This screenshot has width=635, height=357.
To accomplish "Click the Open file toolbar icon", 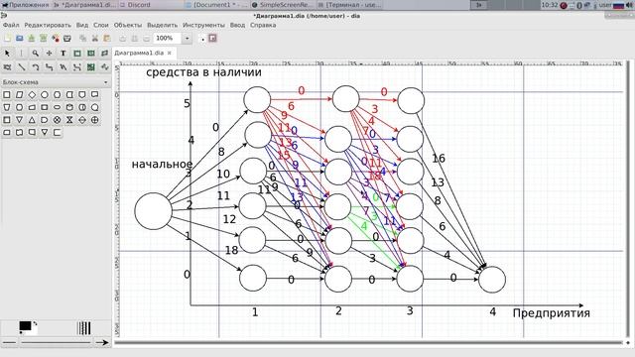I will [20, 38].
